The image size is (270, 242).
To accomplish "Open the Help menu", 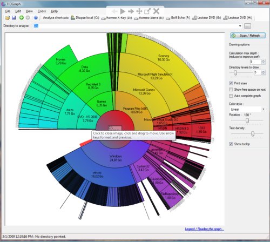I will tap(54, 11).
